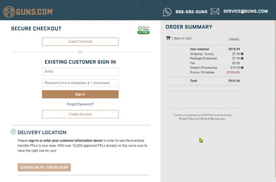Click the Firearm Processing info icon
The height and width of the screenshot is (182, 276).
242,68
